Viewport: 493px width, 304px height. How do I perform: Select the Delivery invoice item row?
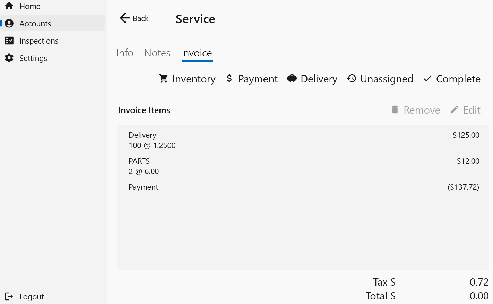[303, 140]
